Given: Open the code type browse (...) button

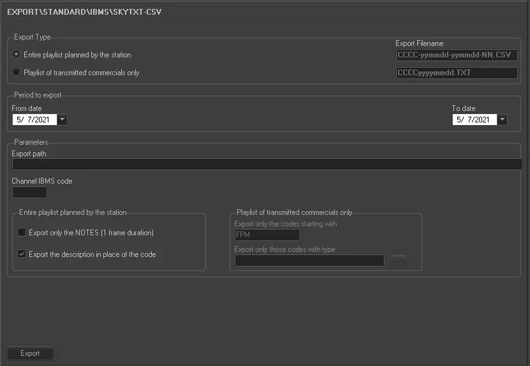Looking at the screenshot, I should pyautogui.click(x=399, y=261).
